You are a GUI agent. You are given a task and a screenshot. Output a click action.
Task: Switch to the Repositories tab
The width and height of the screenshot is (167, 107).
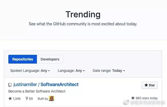(x=23, y=59)
